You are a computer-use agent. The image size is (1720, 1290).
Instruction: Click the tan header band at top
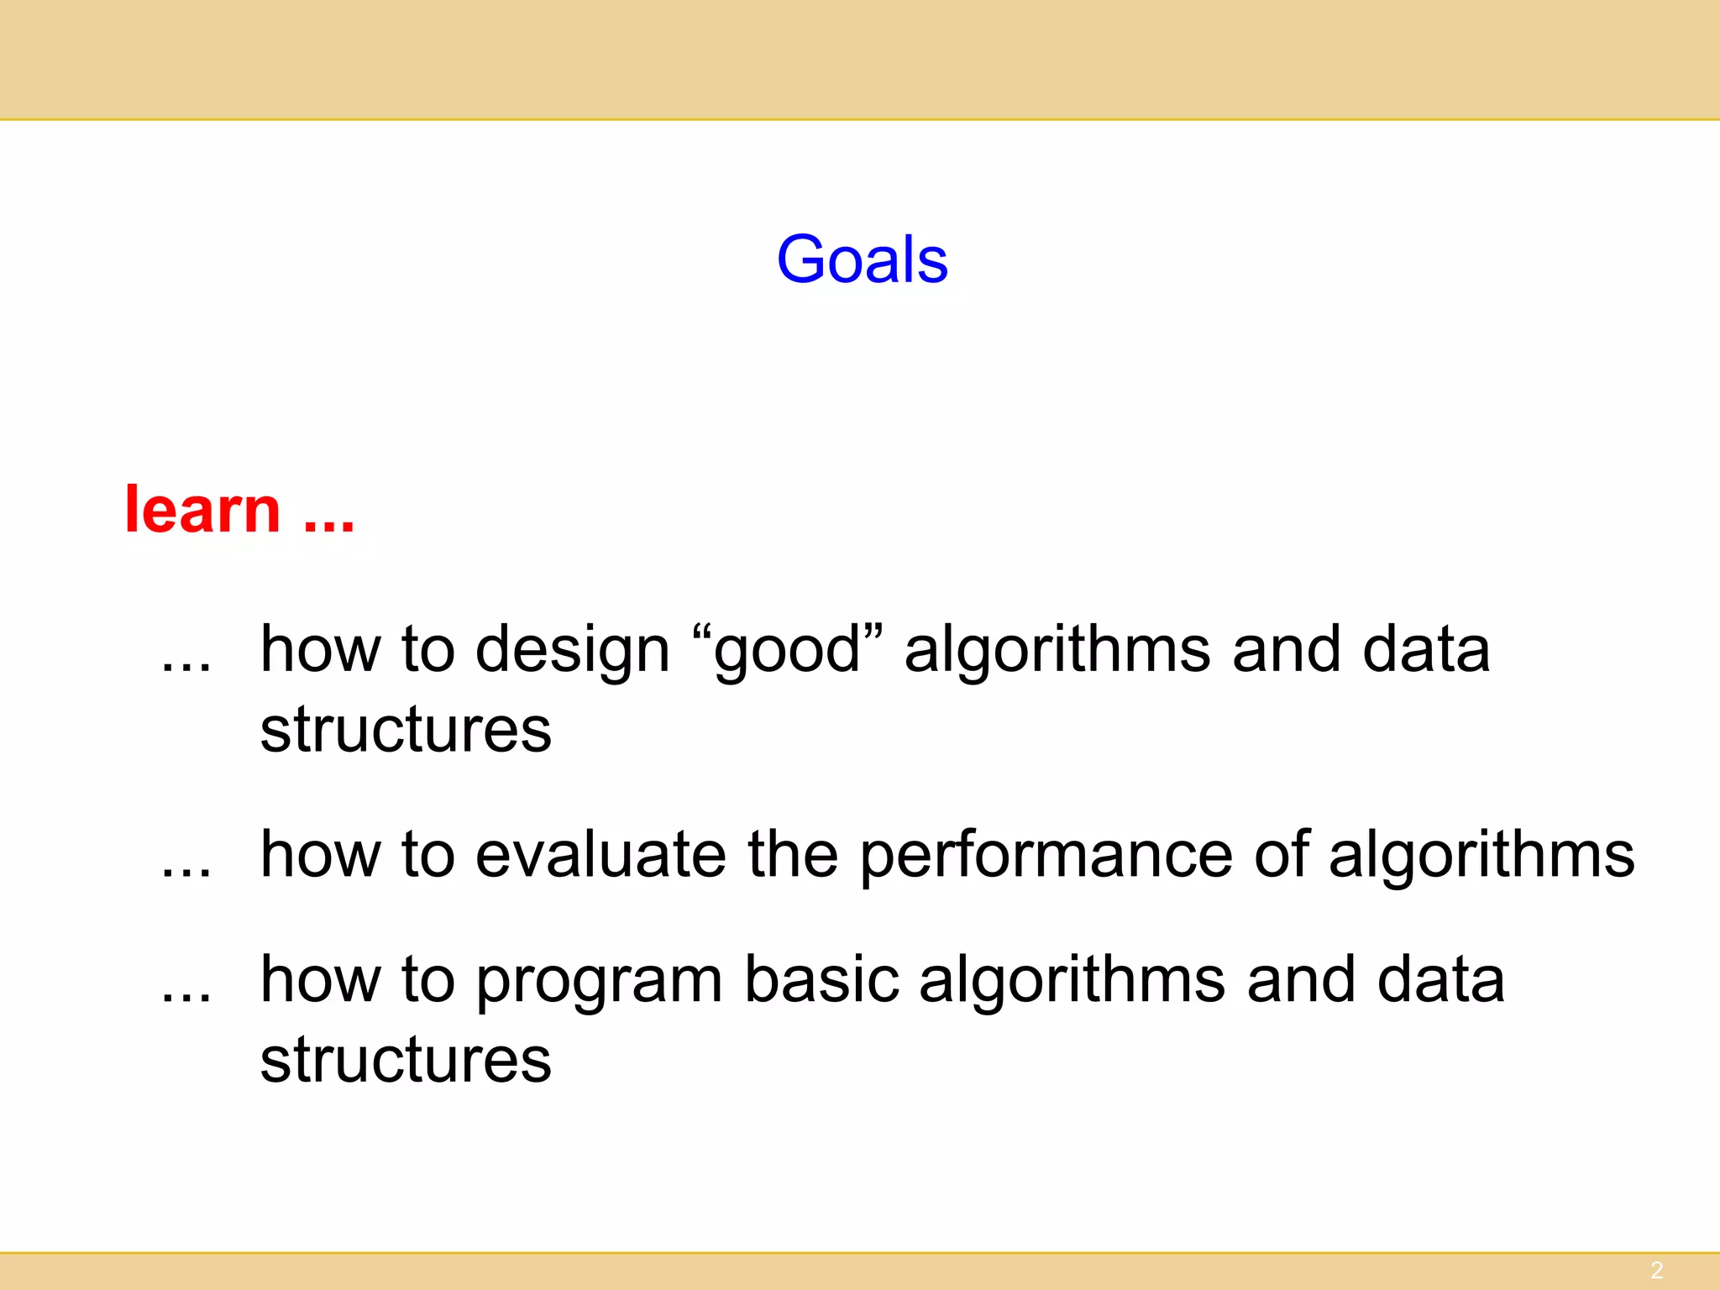coord(860,60)
